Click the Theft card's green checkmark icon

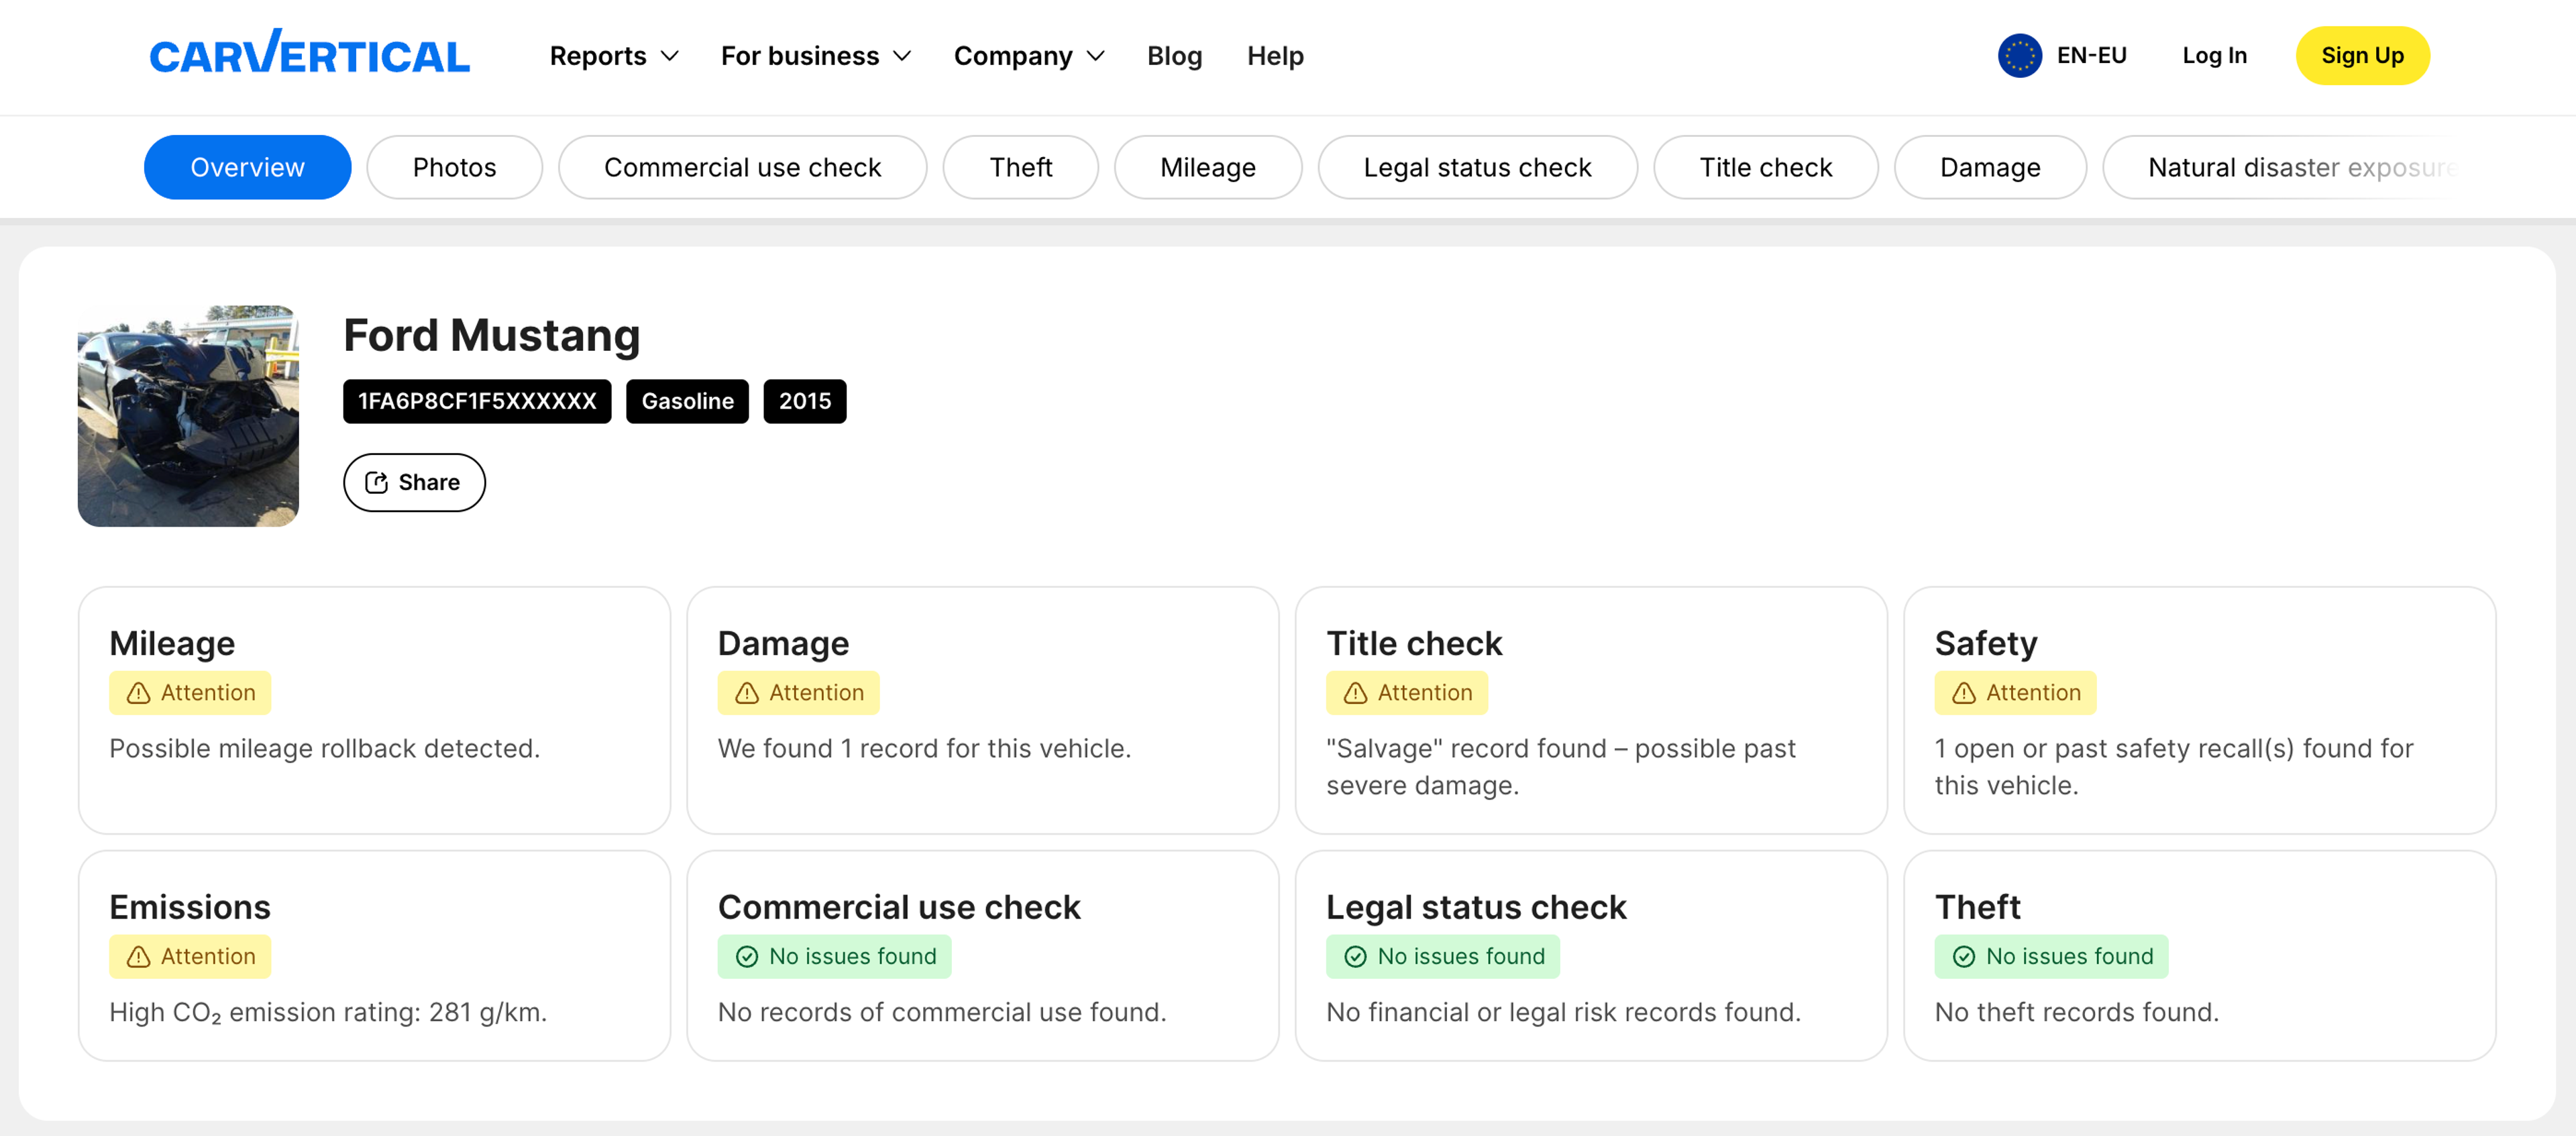pos(1963,957)
